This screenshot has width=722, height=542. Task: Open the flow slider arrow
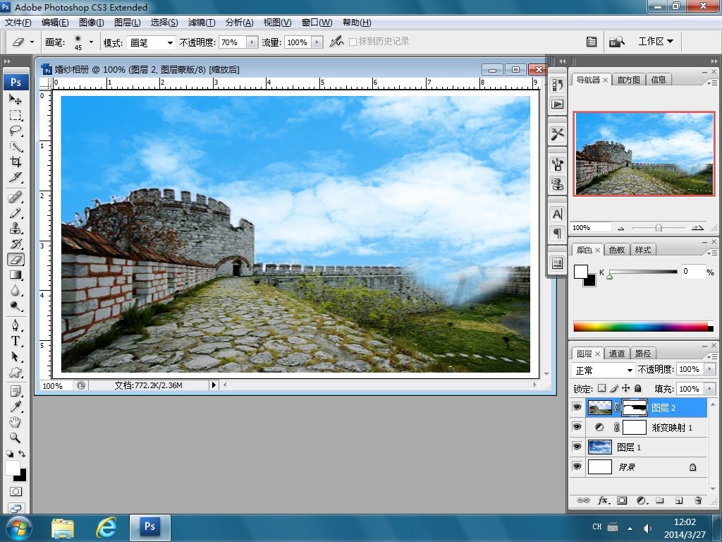317,42
